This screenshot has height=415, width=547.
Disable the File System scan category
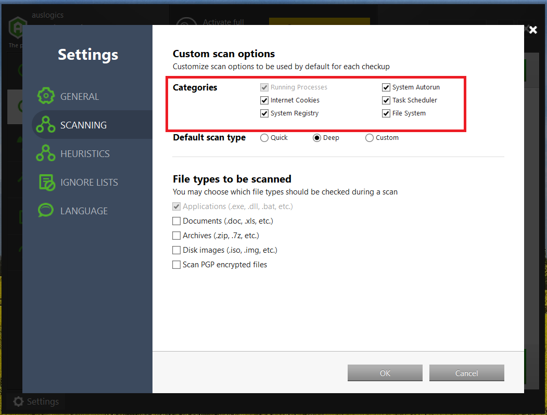[x=386, y=113]
